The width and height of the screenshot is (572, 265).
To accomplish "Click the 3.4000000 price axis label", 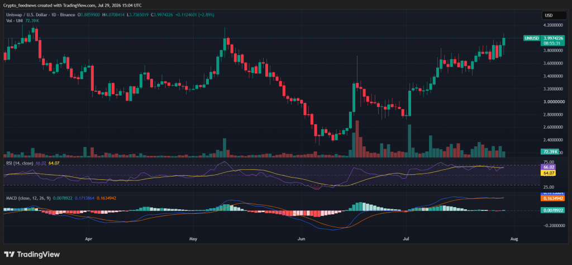I will point(554,76).
